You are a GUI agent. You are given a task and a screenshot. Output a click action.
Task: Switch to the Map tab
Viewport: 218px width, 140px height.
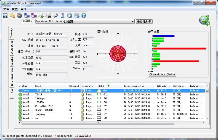pyautogui.click(x=12, y=93)
